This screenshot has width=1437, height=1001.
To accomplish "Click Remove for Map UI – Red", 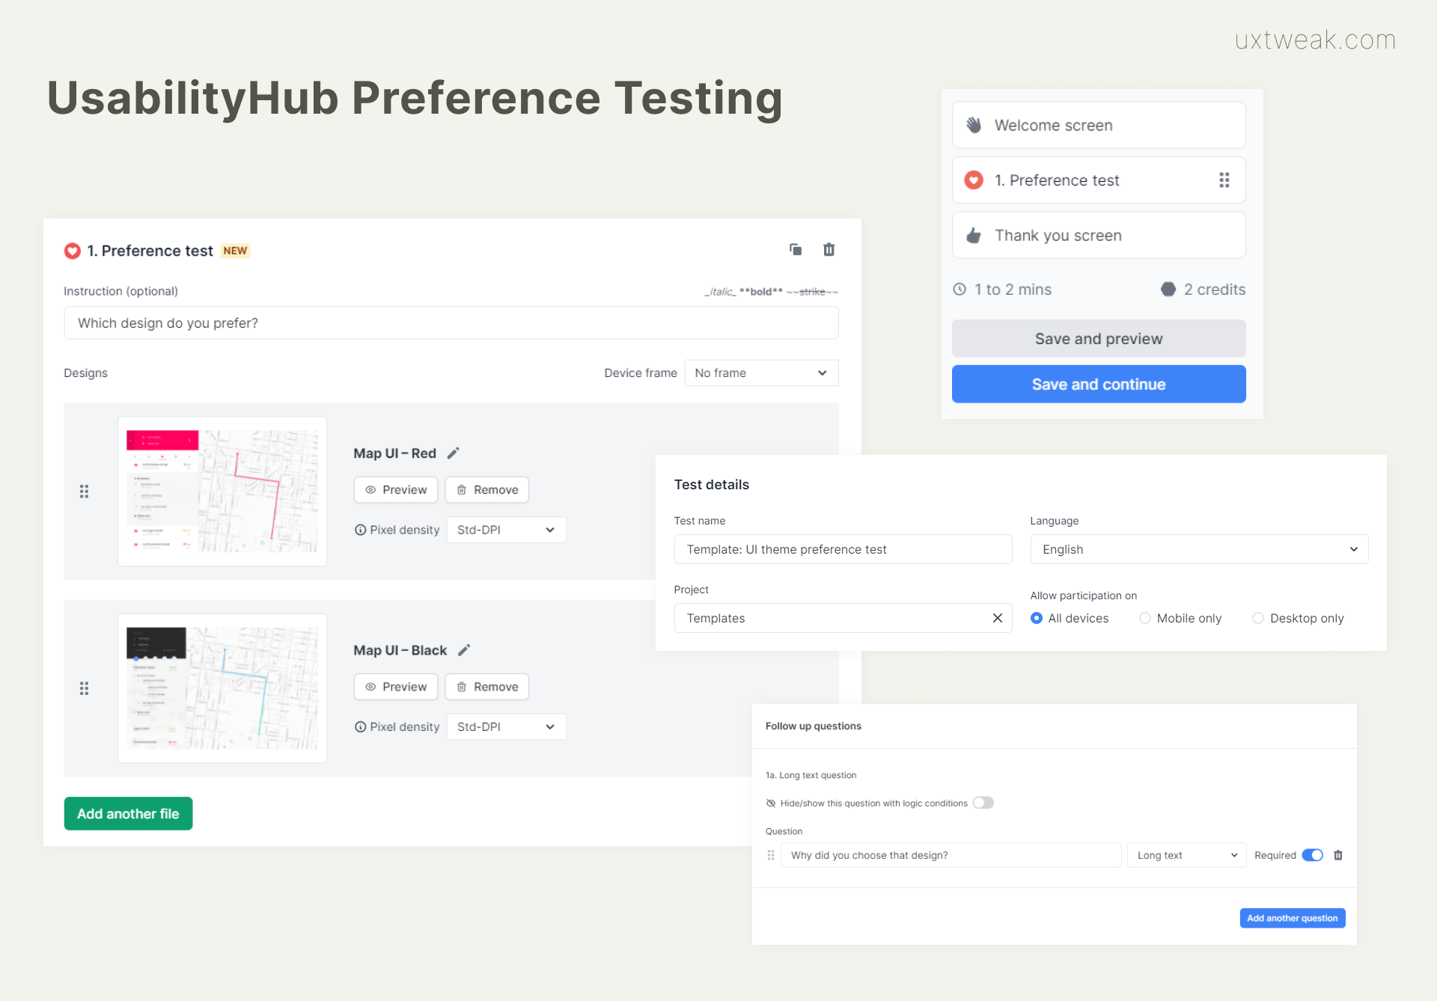I will click(x=487, y=490).
